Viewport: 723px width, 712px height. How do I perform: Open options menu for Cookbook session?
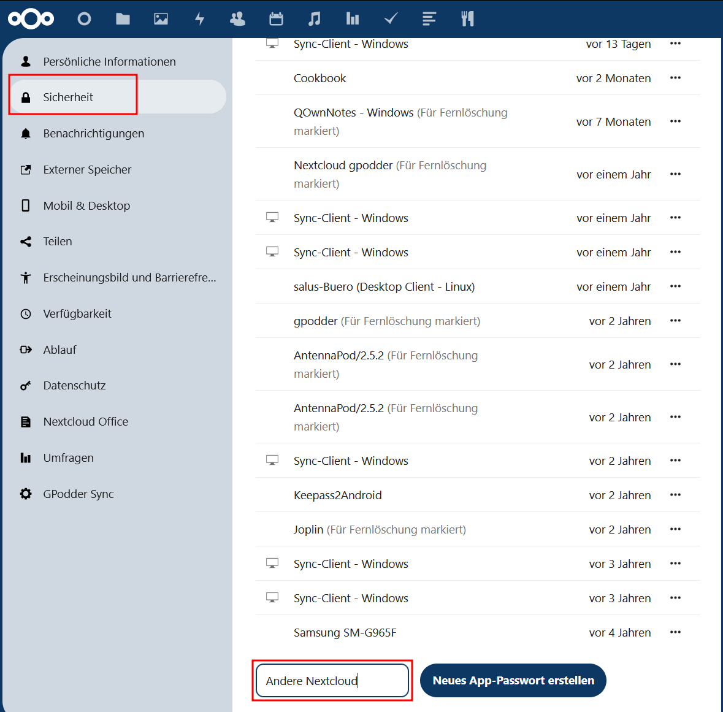(x=675, y=78)
